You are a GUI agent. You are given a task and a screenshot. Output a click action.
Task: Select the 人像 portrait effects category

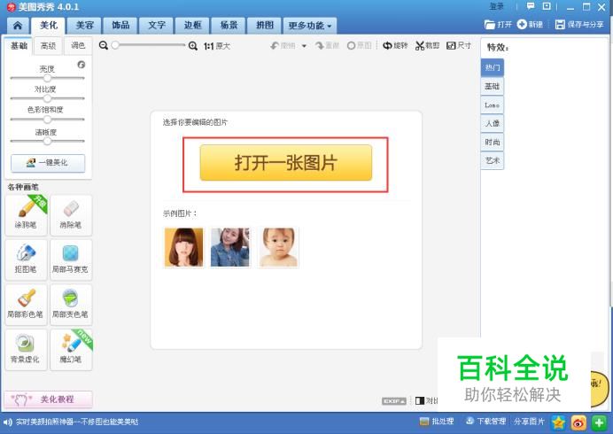[x=493, y=123]
